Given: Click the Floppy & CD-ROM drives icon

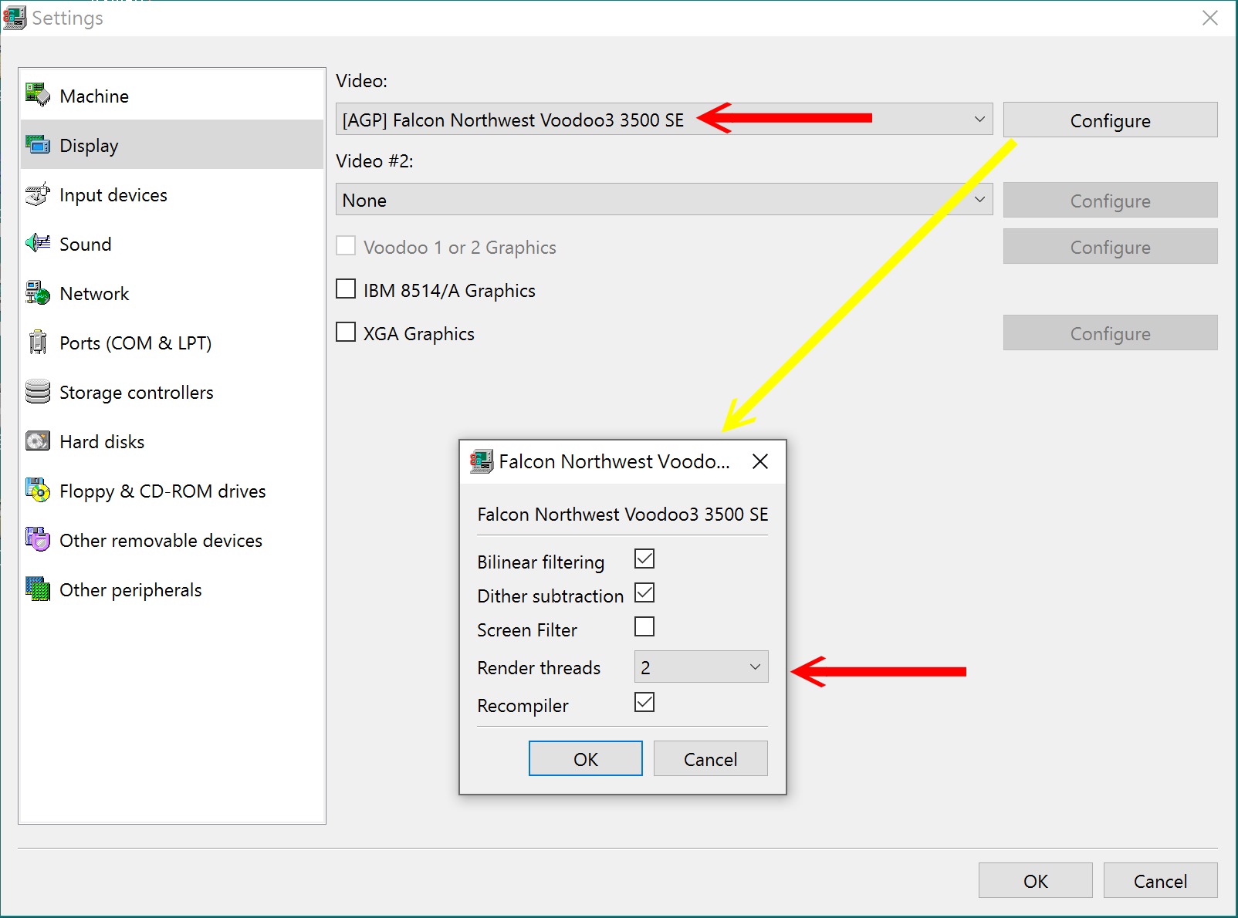Looking at the screenshot, I should pyautogui.click(x=38, y=490).
